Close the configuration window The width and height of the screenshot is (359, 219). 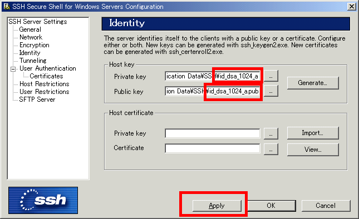click(x=351, y=7)
